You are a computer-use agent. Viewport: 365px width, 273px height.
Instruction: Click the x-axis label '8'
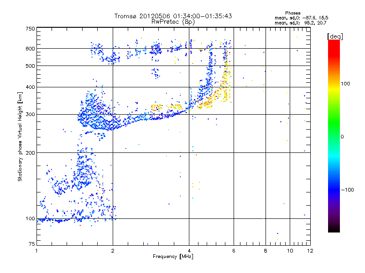(266, 251)
